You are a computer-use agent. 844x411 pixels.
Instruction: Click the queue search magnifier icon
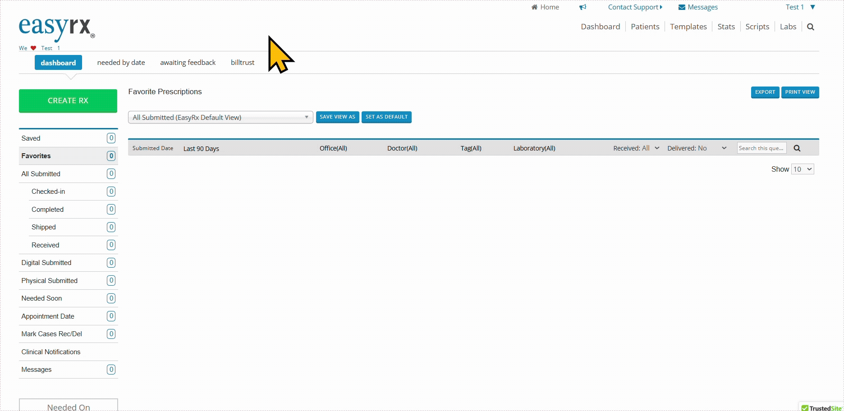point(797,148)
